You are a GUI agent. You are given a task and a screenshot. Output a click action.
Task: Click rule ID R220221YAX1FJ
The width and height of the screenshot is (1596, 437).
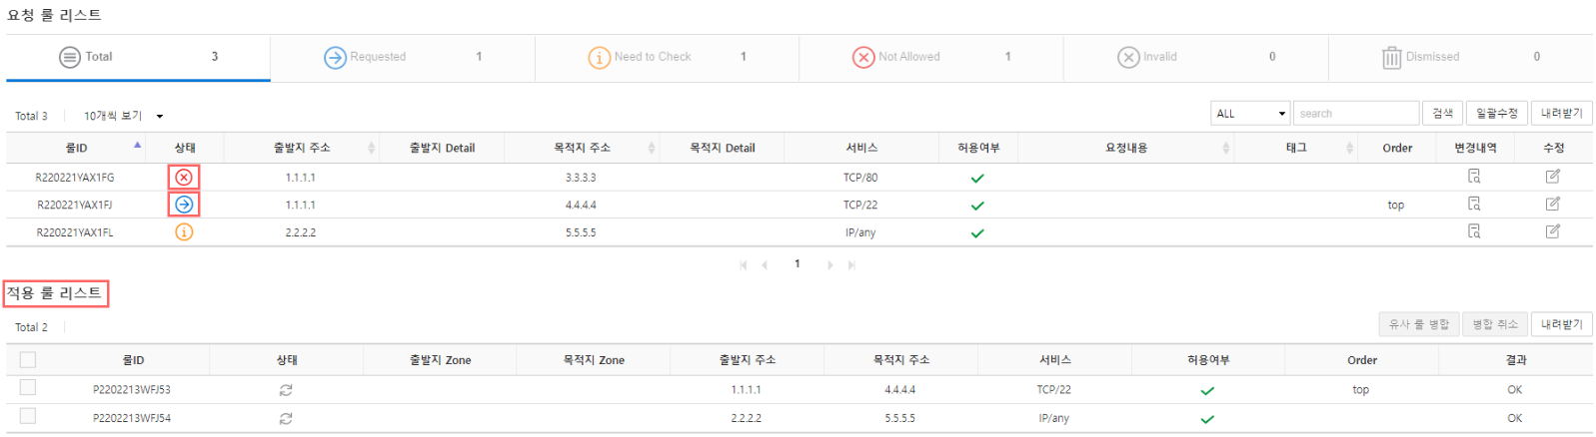75,206
